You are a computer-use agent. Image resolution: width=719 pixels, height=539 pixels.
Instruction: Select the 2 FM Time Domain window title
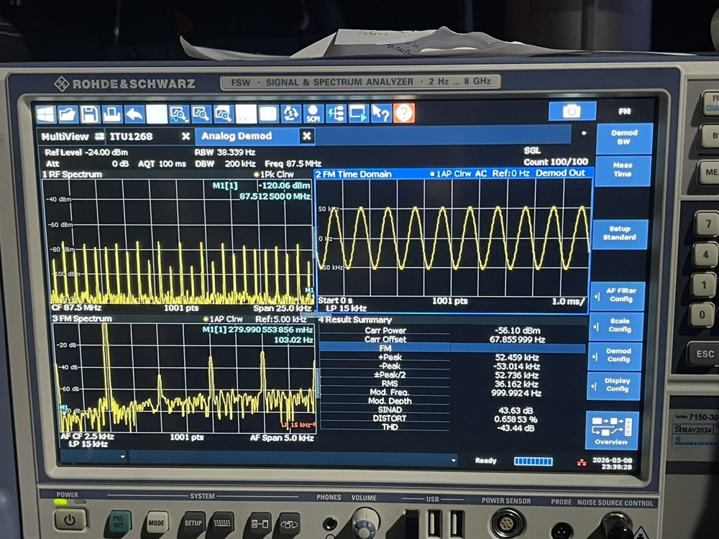[x=354, y=174]
